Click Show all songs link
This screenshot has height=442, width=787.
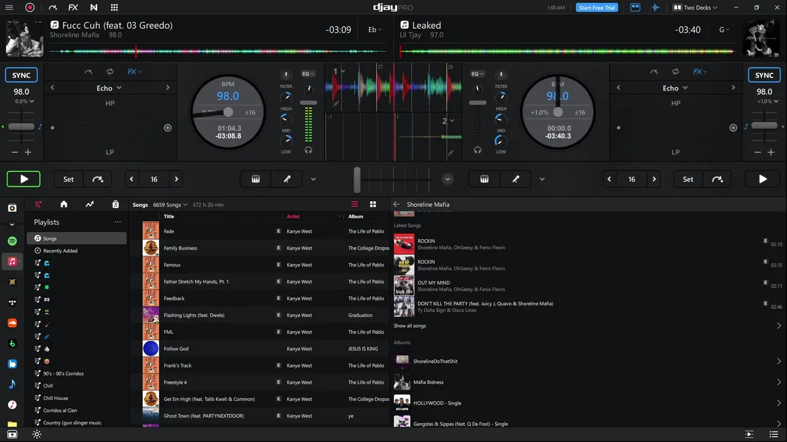click(410, 326)
